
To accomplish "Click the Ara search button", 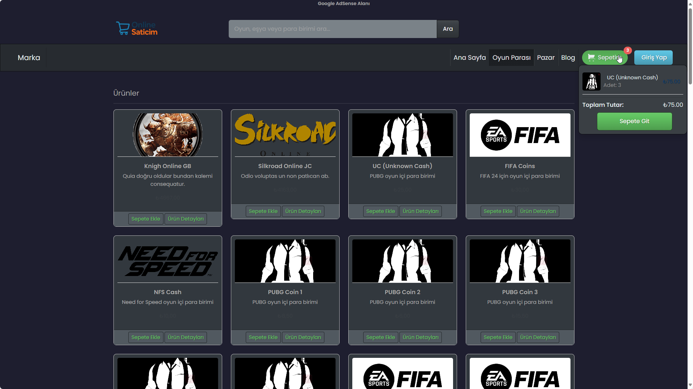I will [x=448, y=29].
